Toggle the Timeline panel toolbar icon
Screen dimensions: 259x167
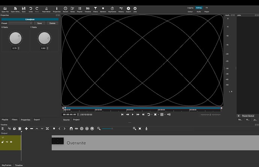coord(88,10)
